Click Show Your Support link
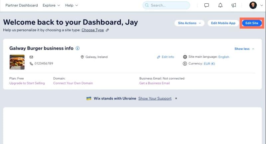The height and width of the screenshot is (144, 266). click(x=155, y=99)
